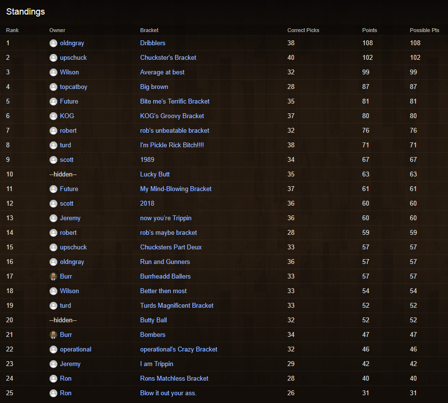Click Jeremy's avatar in now you're Trippin row
This screenshot has height=403, width=448.
click(x=53, y=218)
